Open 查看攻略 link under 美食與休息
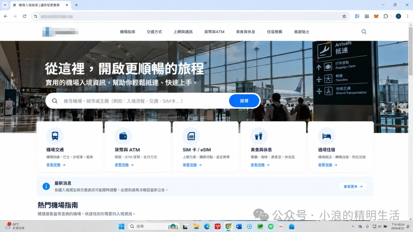The width and height of the screenshot is (413, 232). pyautogui.click(x=260, y=165)
